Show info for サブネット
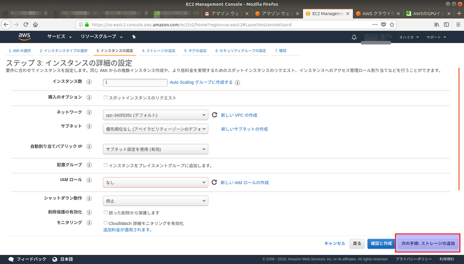Screen dimensions: 464x264 (x=89, y=126)
